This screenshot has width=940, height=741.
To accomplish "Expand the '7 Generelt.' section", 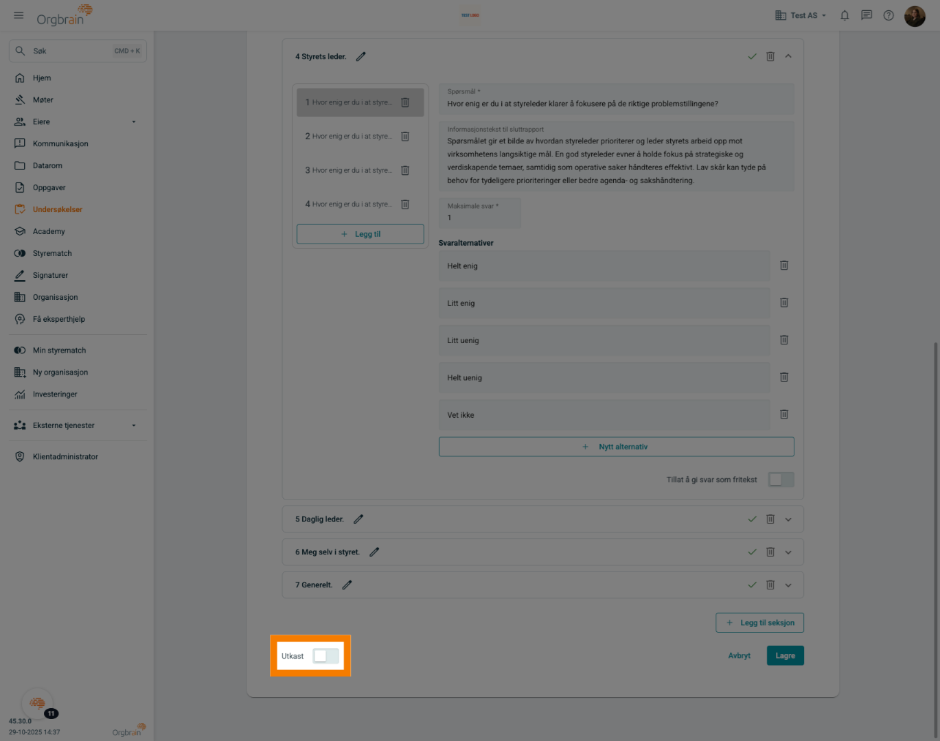I will 788,585.
